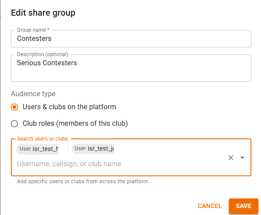
Task: Select the isr_test_h user chip
Action: (42, 149)
